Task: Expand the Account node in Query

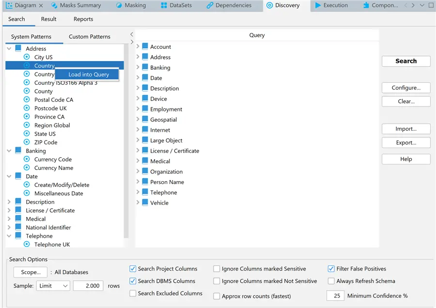Action: click(138, 46)
